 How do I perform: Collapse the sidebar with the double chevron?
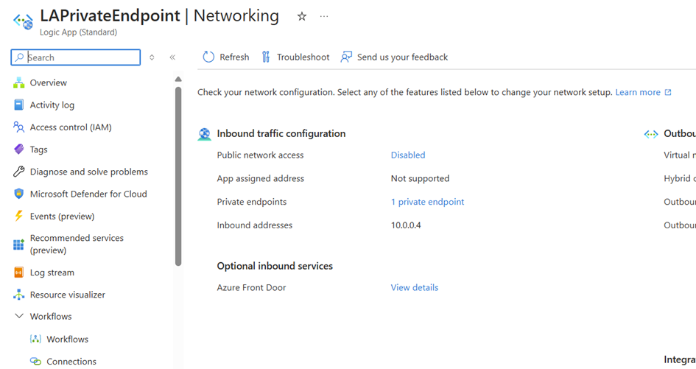coord(172,57)
